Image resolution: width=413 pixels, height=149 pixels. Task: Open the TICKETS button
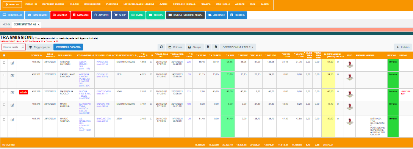(156, 15)
